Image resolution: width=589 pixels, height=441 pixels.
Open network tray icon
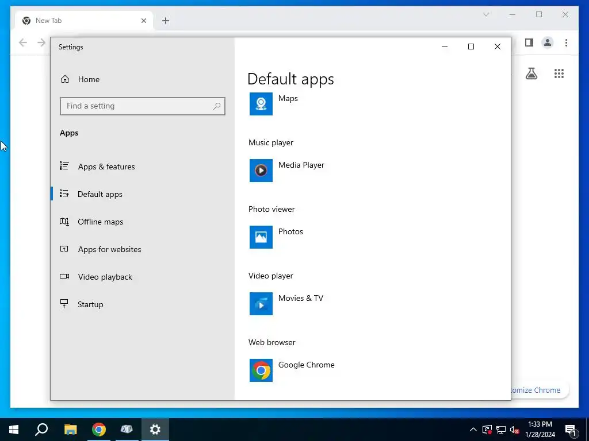(x=501, y=430)
